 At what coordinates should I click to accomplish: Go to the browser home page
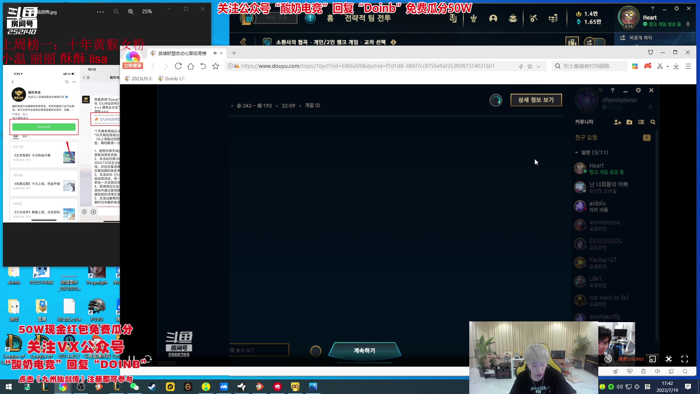[191, 66]
